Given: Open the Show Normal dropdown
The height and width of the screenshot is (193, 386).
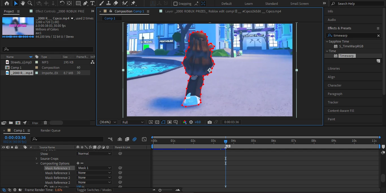Looking at the screenshot, I should (x=94, y=154).
